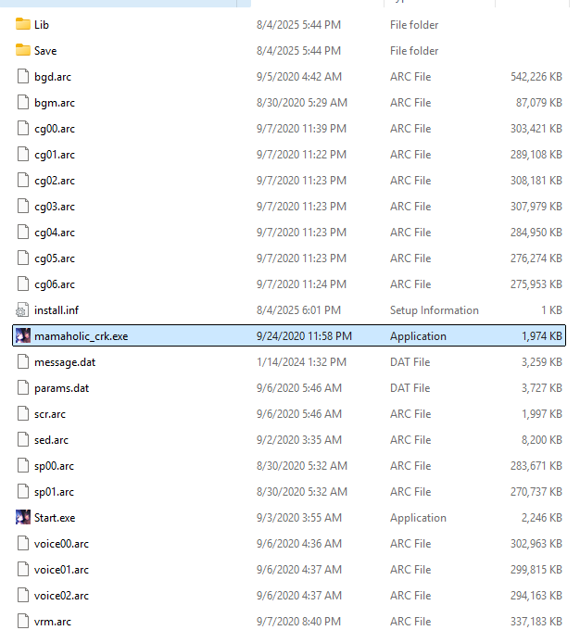Click the voice01.arc file icon

pos(23,570)
